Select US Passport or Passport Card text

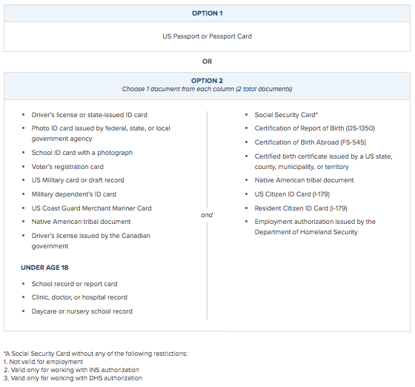pyautogui.click(x=207, y=36)
